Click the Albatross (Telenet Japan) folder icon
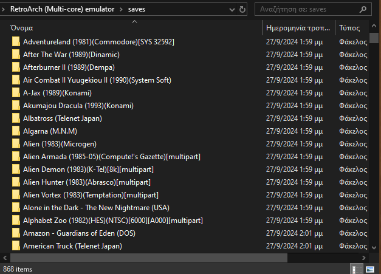This screenshot has height=274, width=381. pyautogui.click(x=16, y=118)
